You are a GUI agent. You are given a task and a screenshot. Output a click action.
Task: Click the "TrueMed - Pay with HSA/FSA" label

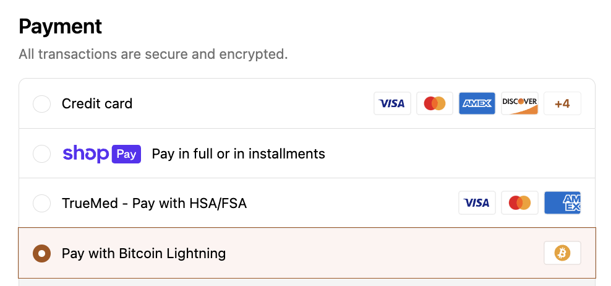154,203
